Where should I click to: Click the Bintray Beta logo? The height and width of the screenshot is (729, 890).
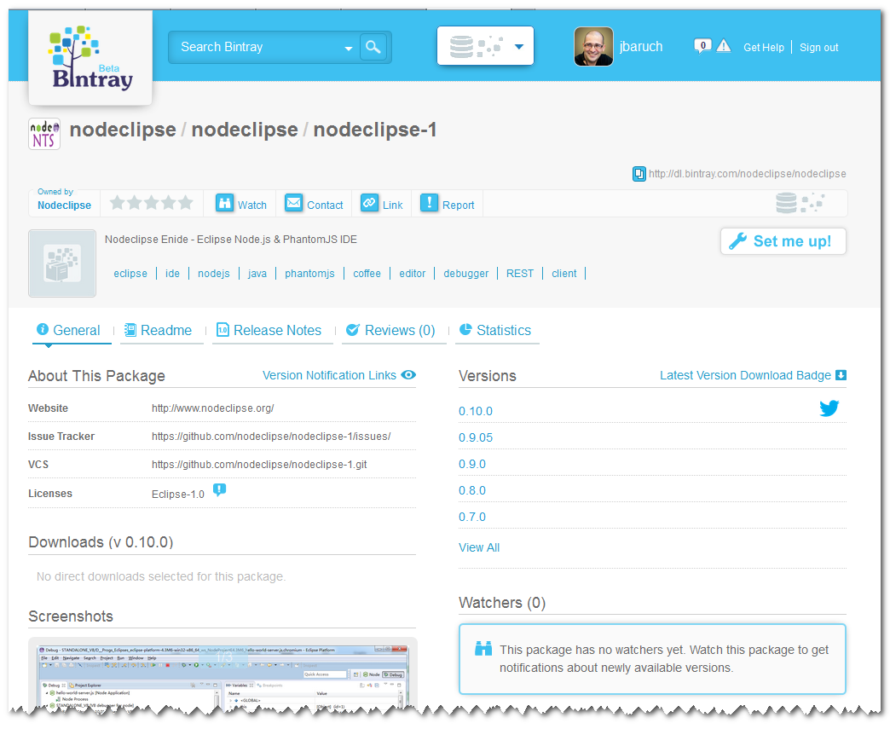90,58
